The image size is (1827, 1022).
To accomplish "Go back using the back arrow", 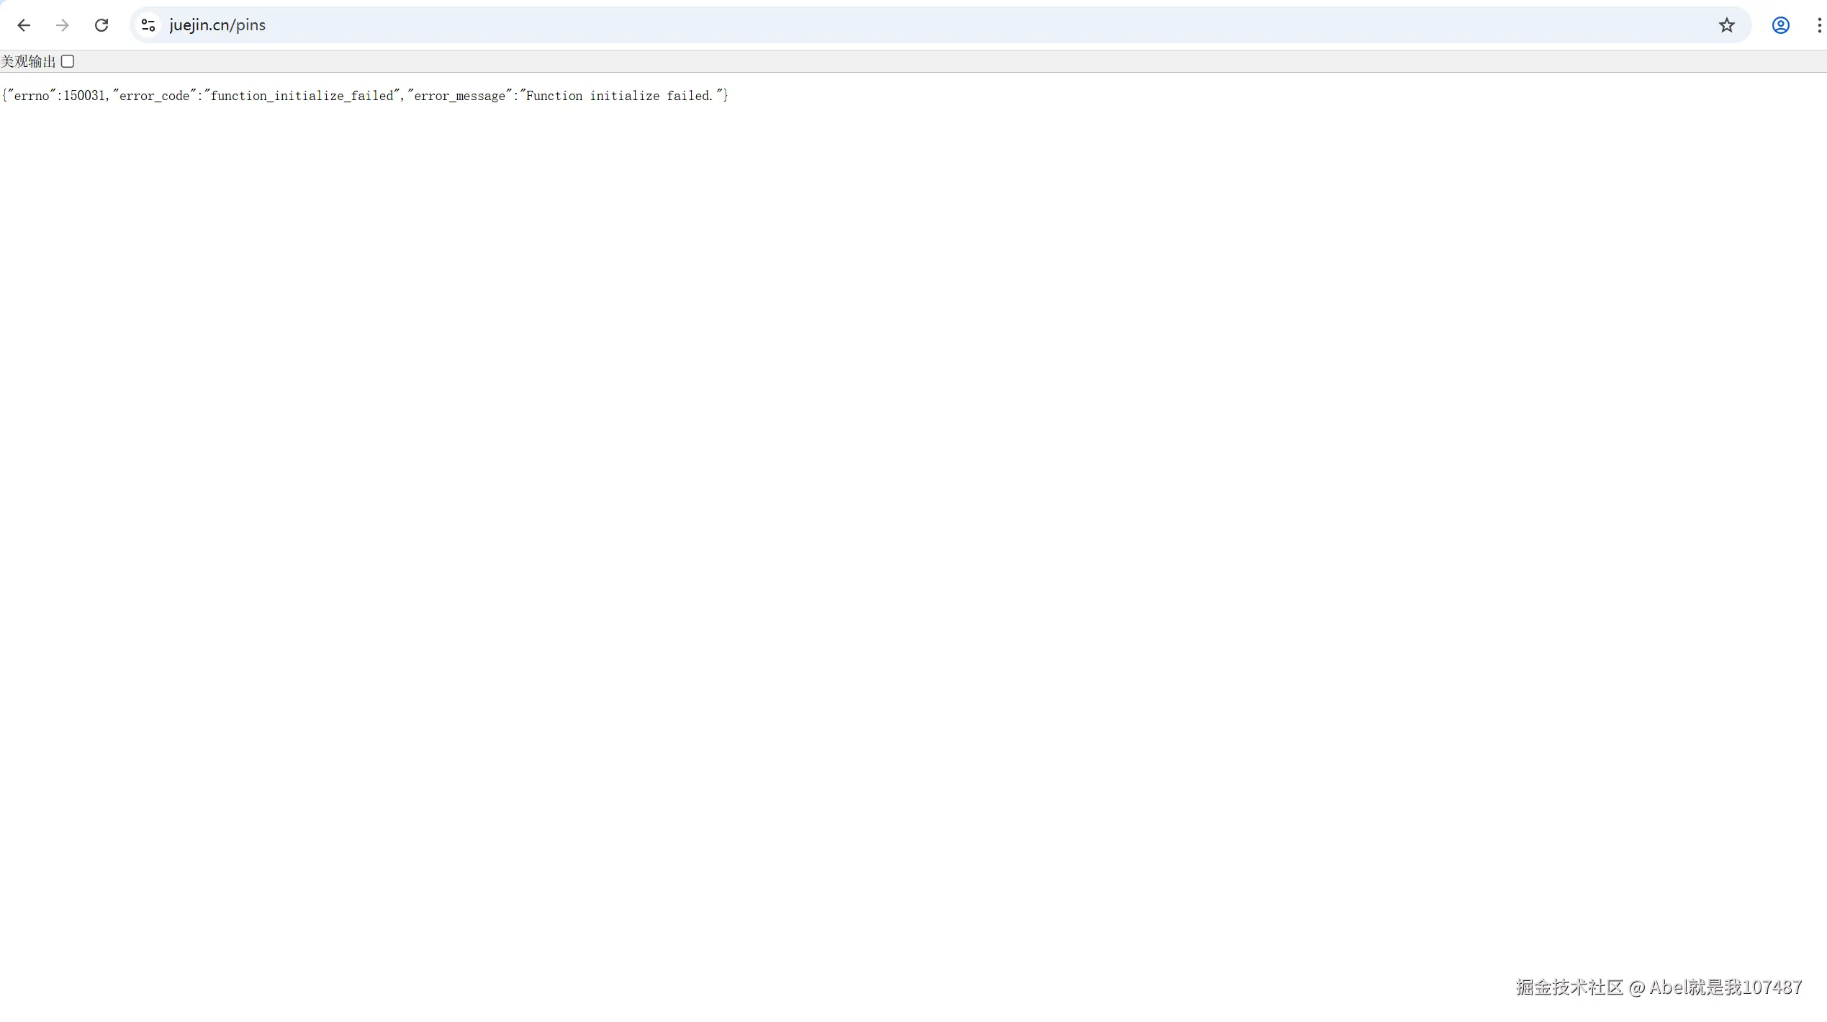I will (x=24, y=25).
